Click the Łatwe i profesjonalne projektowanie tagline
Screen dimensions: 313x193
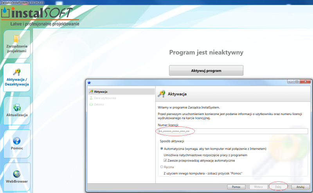pos(45,24)
